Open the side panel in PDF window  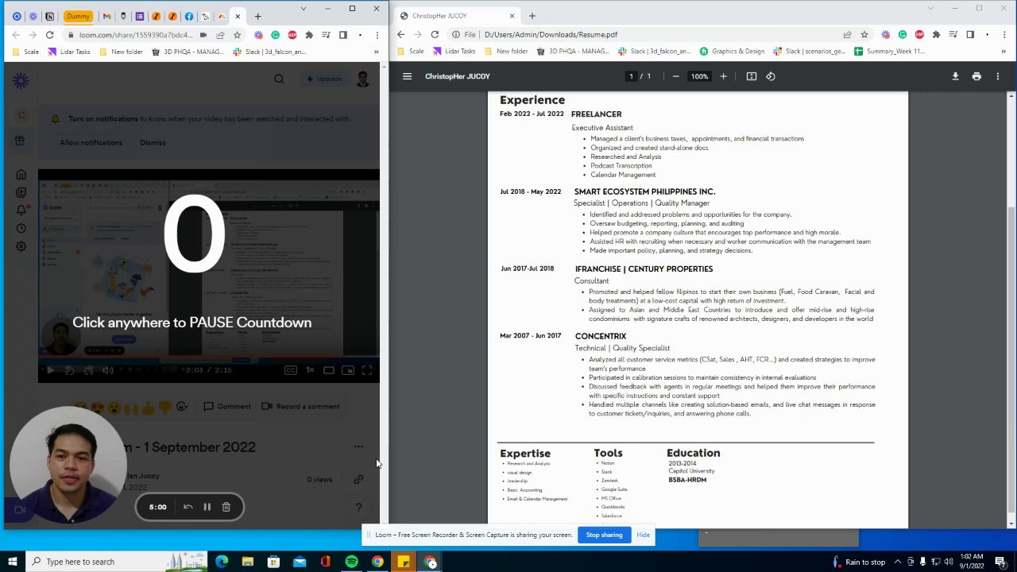click(970, 34)
